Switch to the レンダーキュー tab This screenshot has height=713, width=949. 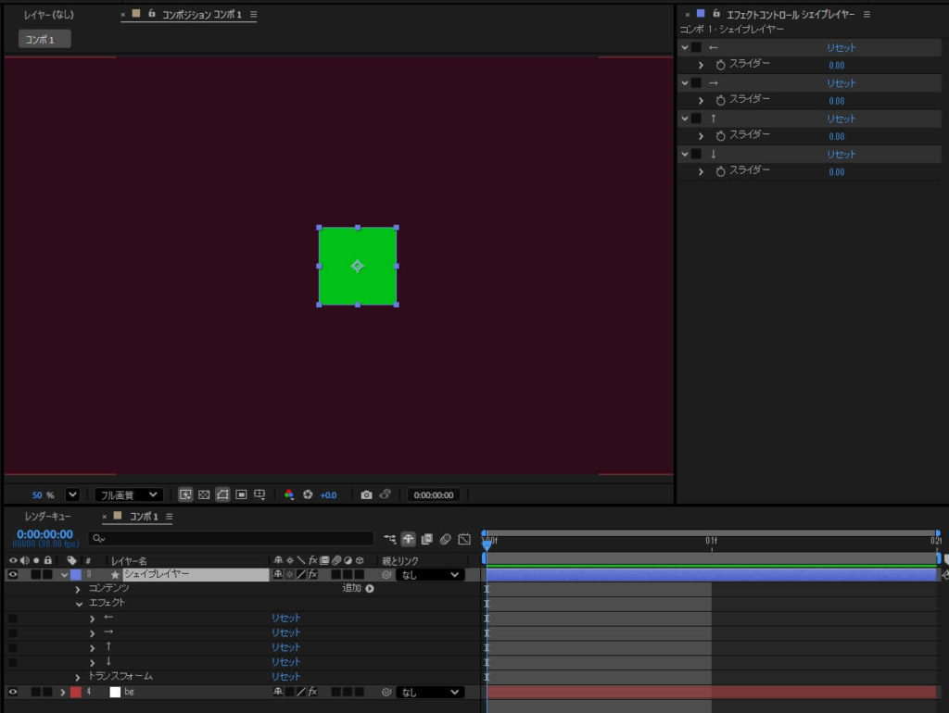47,516
